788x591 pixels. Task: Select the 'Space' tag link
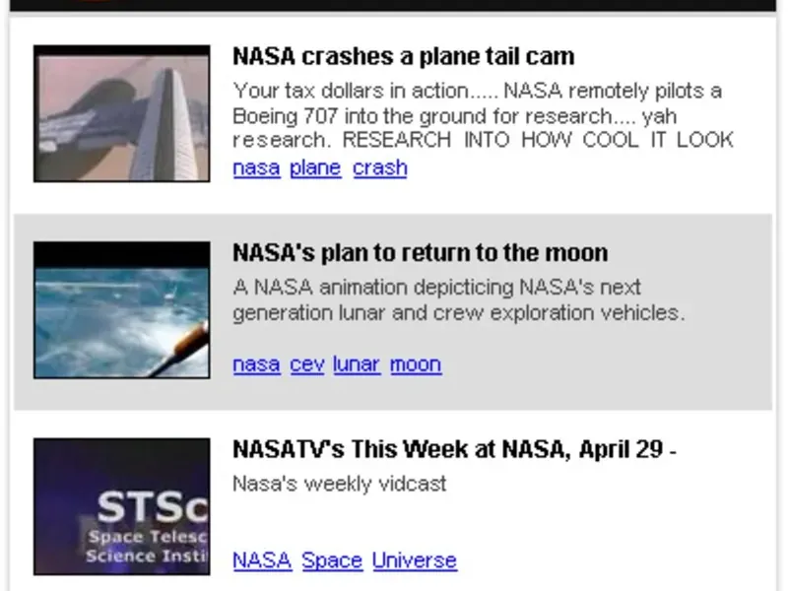tap(332, 560)
